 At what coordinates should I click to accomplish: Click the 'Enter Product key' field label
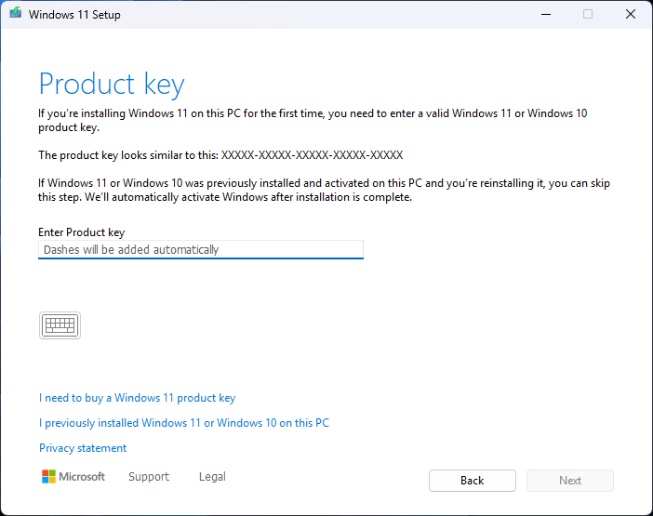click(82, 232)
